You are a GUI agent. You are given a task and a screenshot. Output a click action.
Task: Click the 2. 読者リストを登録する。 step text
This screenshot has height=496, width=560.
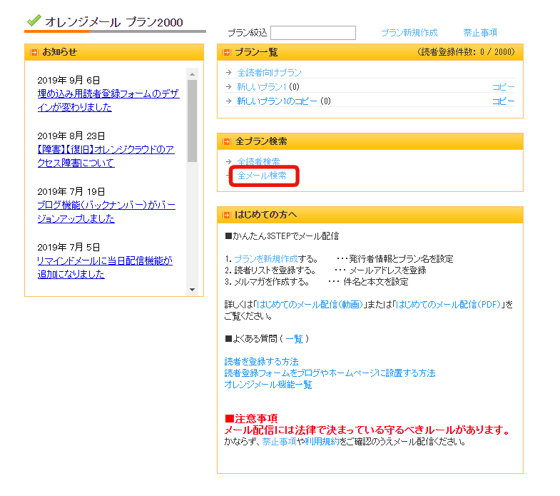(270, 270)
